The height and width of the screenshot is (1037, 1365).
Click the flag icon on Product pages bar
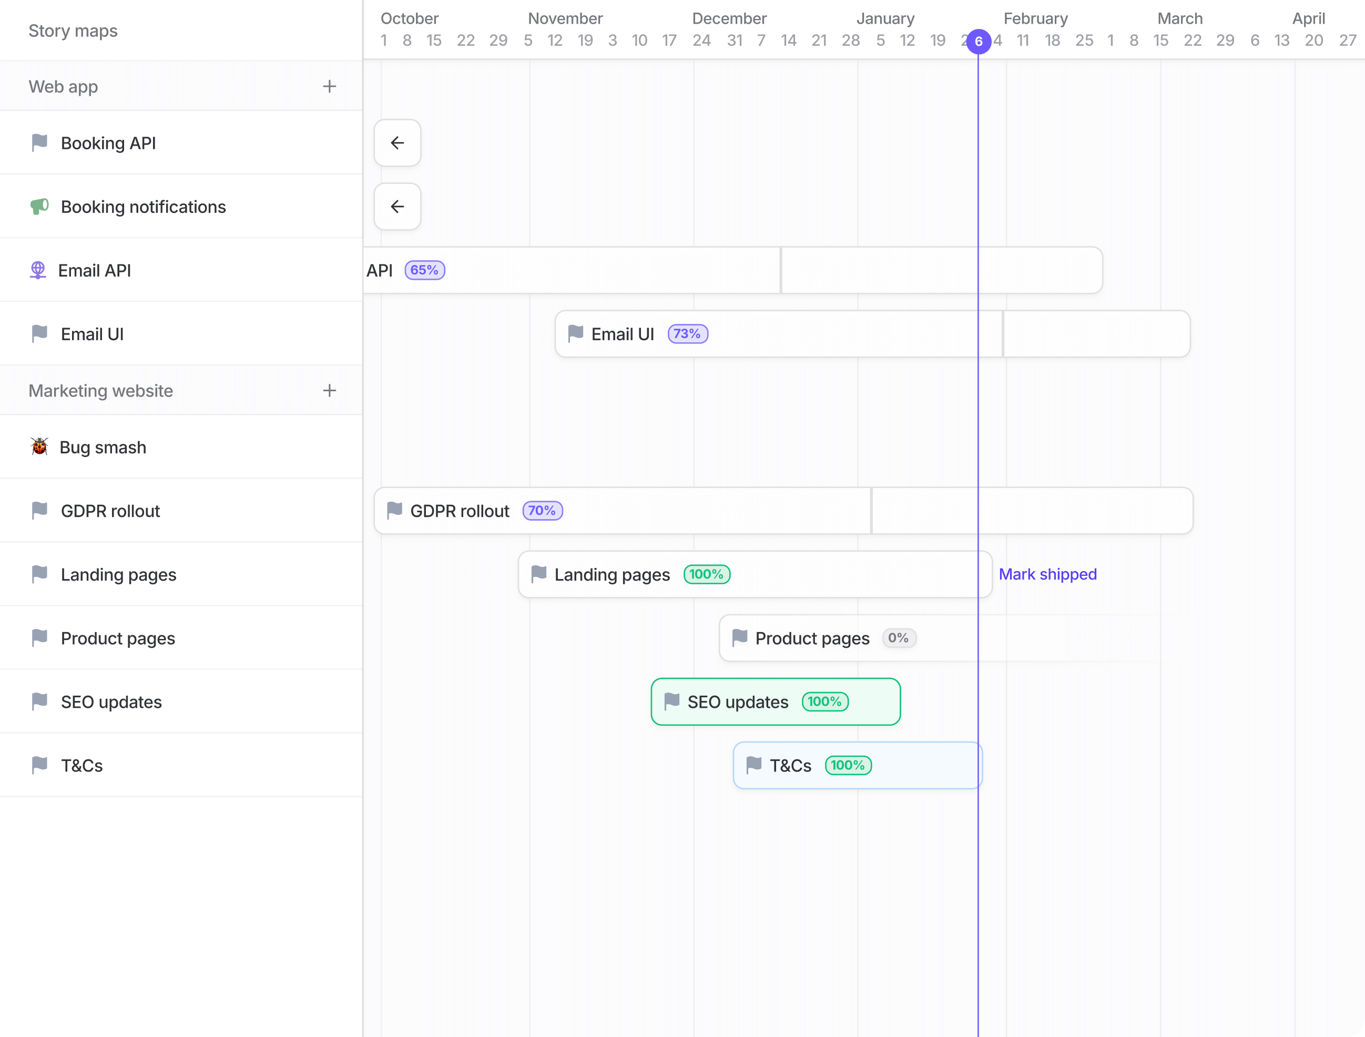click(x=740, y=638)
